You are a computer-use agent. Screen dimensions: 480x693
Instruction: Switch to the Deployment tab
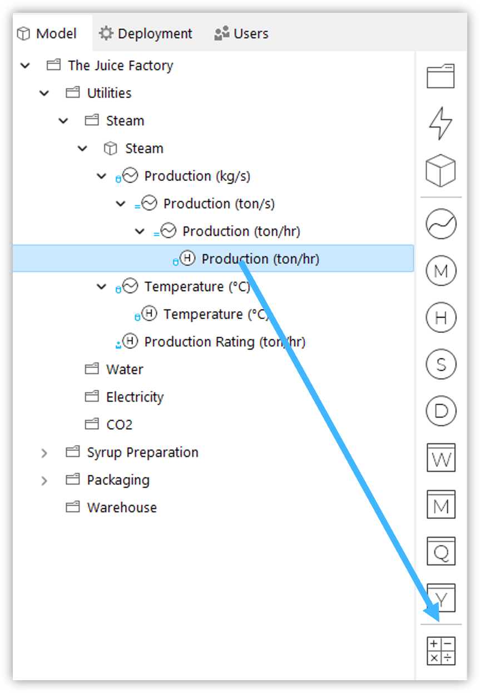[146, 33]
